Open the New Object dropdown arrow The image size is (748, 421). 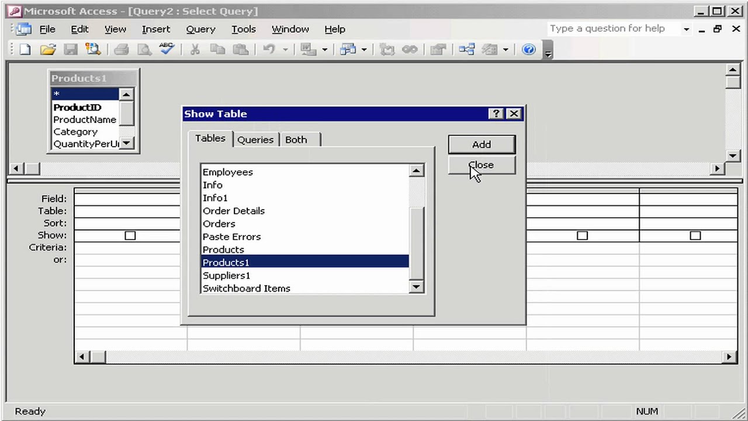[x=505, y=50]
